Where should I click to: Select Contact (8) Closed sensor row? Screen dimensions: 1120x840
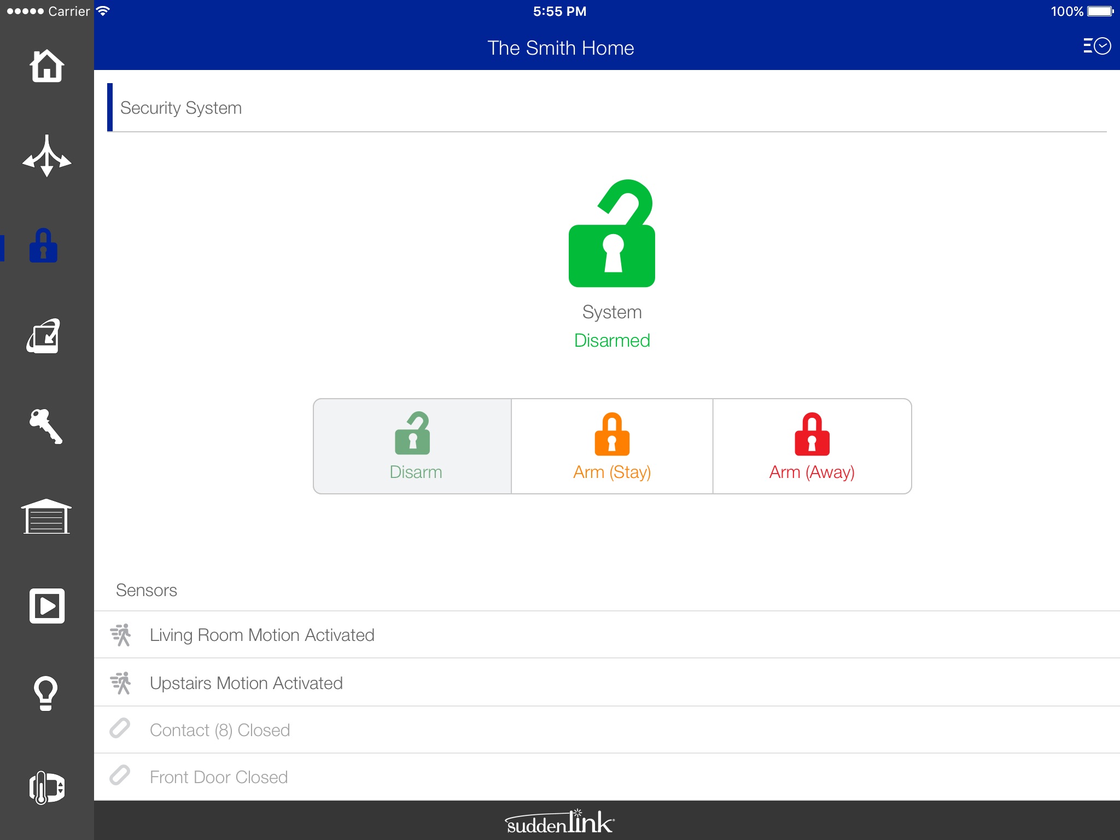coord(220,730)
